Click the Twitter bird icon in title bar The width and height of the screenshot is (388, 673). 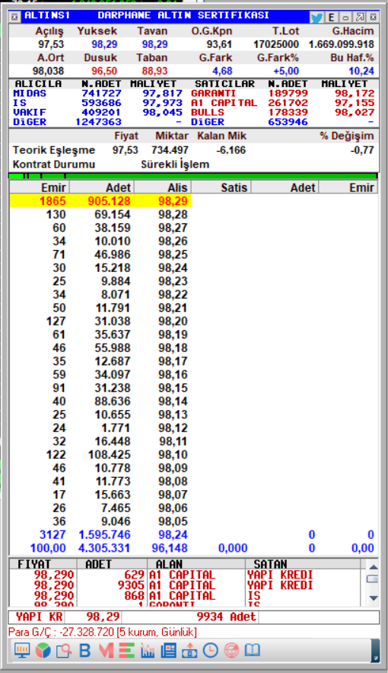tap(316, 18)
